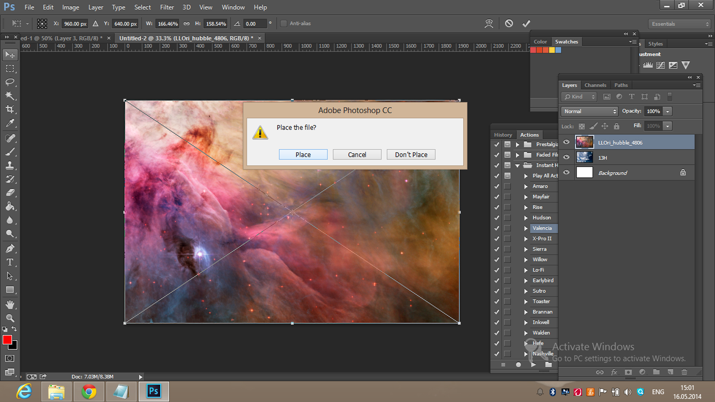
Task: Open Google Chrome from the taskbar
Action: pyautogui.click(x=89, y=392)
